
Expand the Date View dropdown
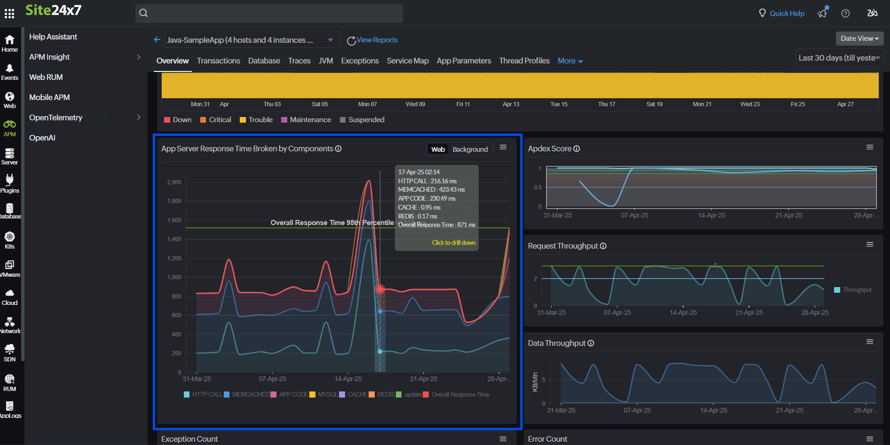(x=859, y=39)
